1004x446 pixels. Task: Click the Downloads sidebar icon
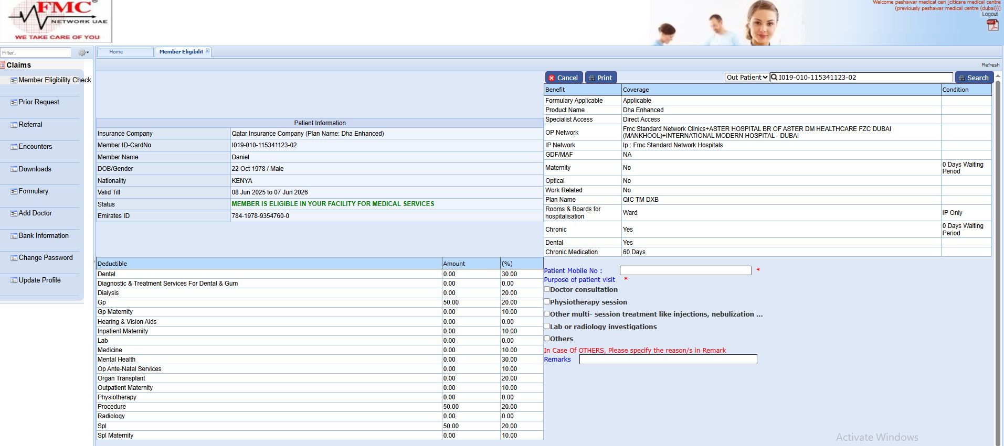pos(14,169)
